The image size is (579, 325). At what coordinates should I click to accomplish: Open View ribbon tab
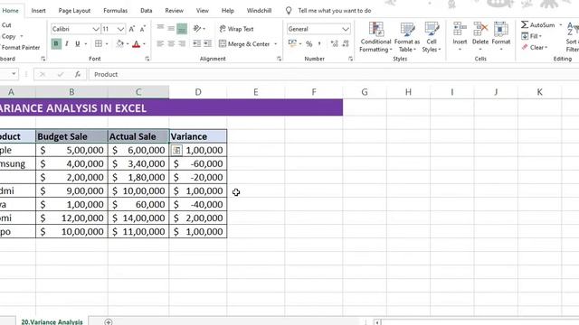[x=202, y=10]
